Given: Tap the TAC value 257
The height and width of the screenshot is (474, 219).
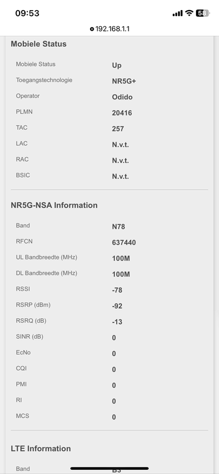Looking at the screenshot, I should click(118, 129).
